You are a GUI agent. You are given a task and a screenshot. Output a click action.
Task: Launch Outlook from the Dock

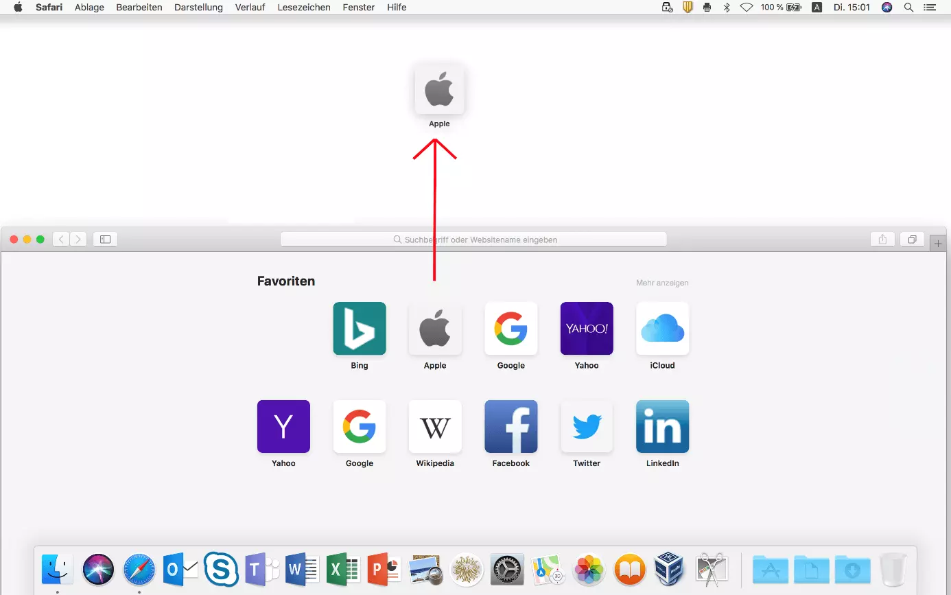[180, 570]
